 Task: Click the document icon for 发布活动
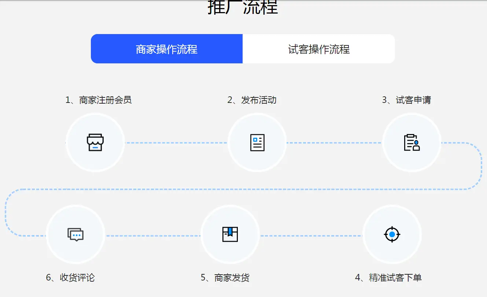click(257, 142)
